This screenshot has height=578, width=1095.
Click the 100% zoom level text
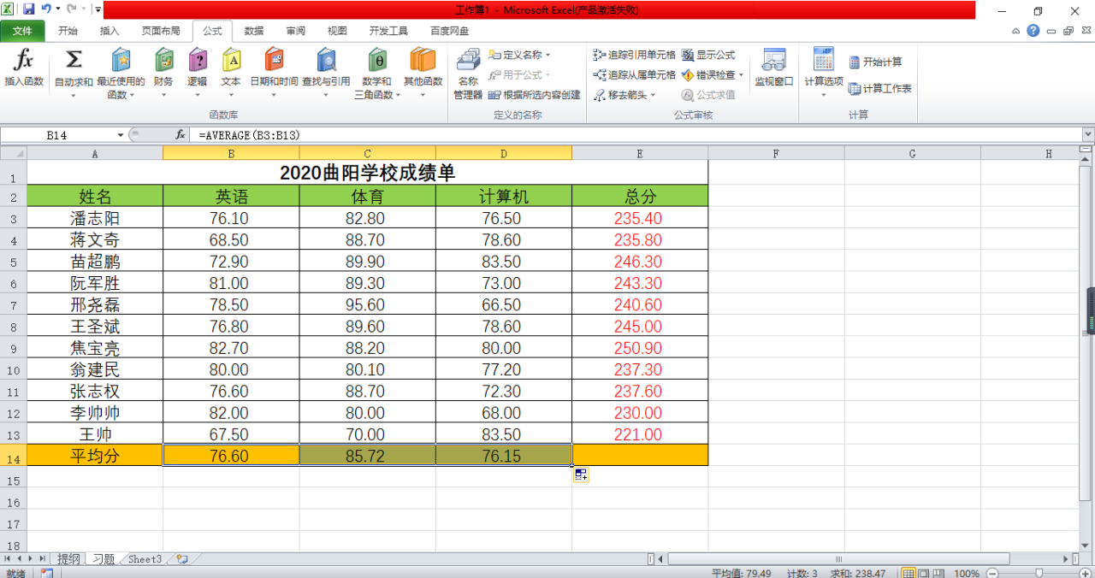tap(967, 573)
